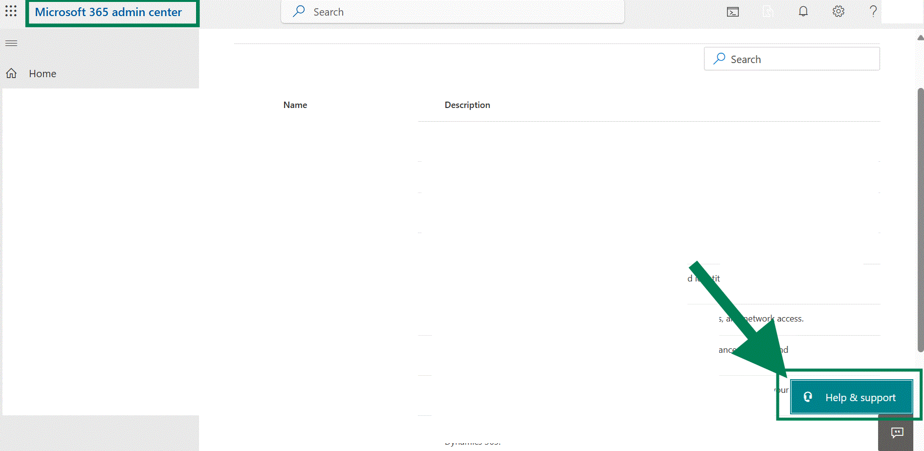This screenshot has height=451, width=924.
Task: Sort by the Description column header
Action: (x=467, y=105)
